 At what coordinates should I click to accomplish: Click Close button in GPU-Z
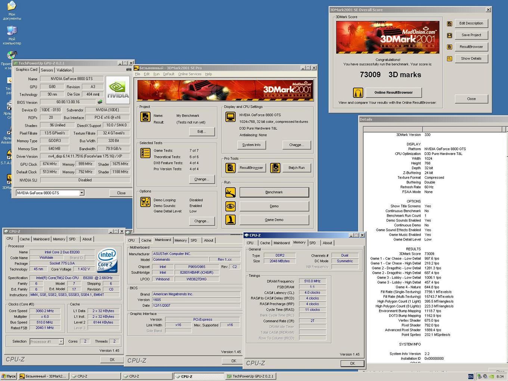[121, 193]
